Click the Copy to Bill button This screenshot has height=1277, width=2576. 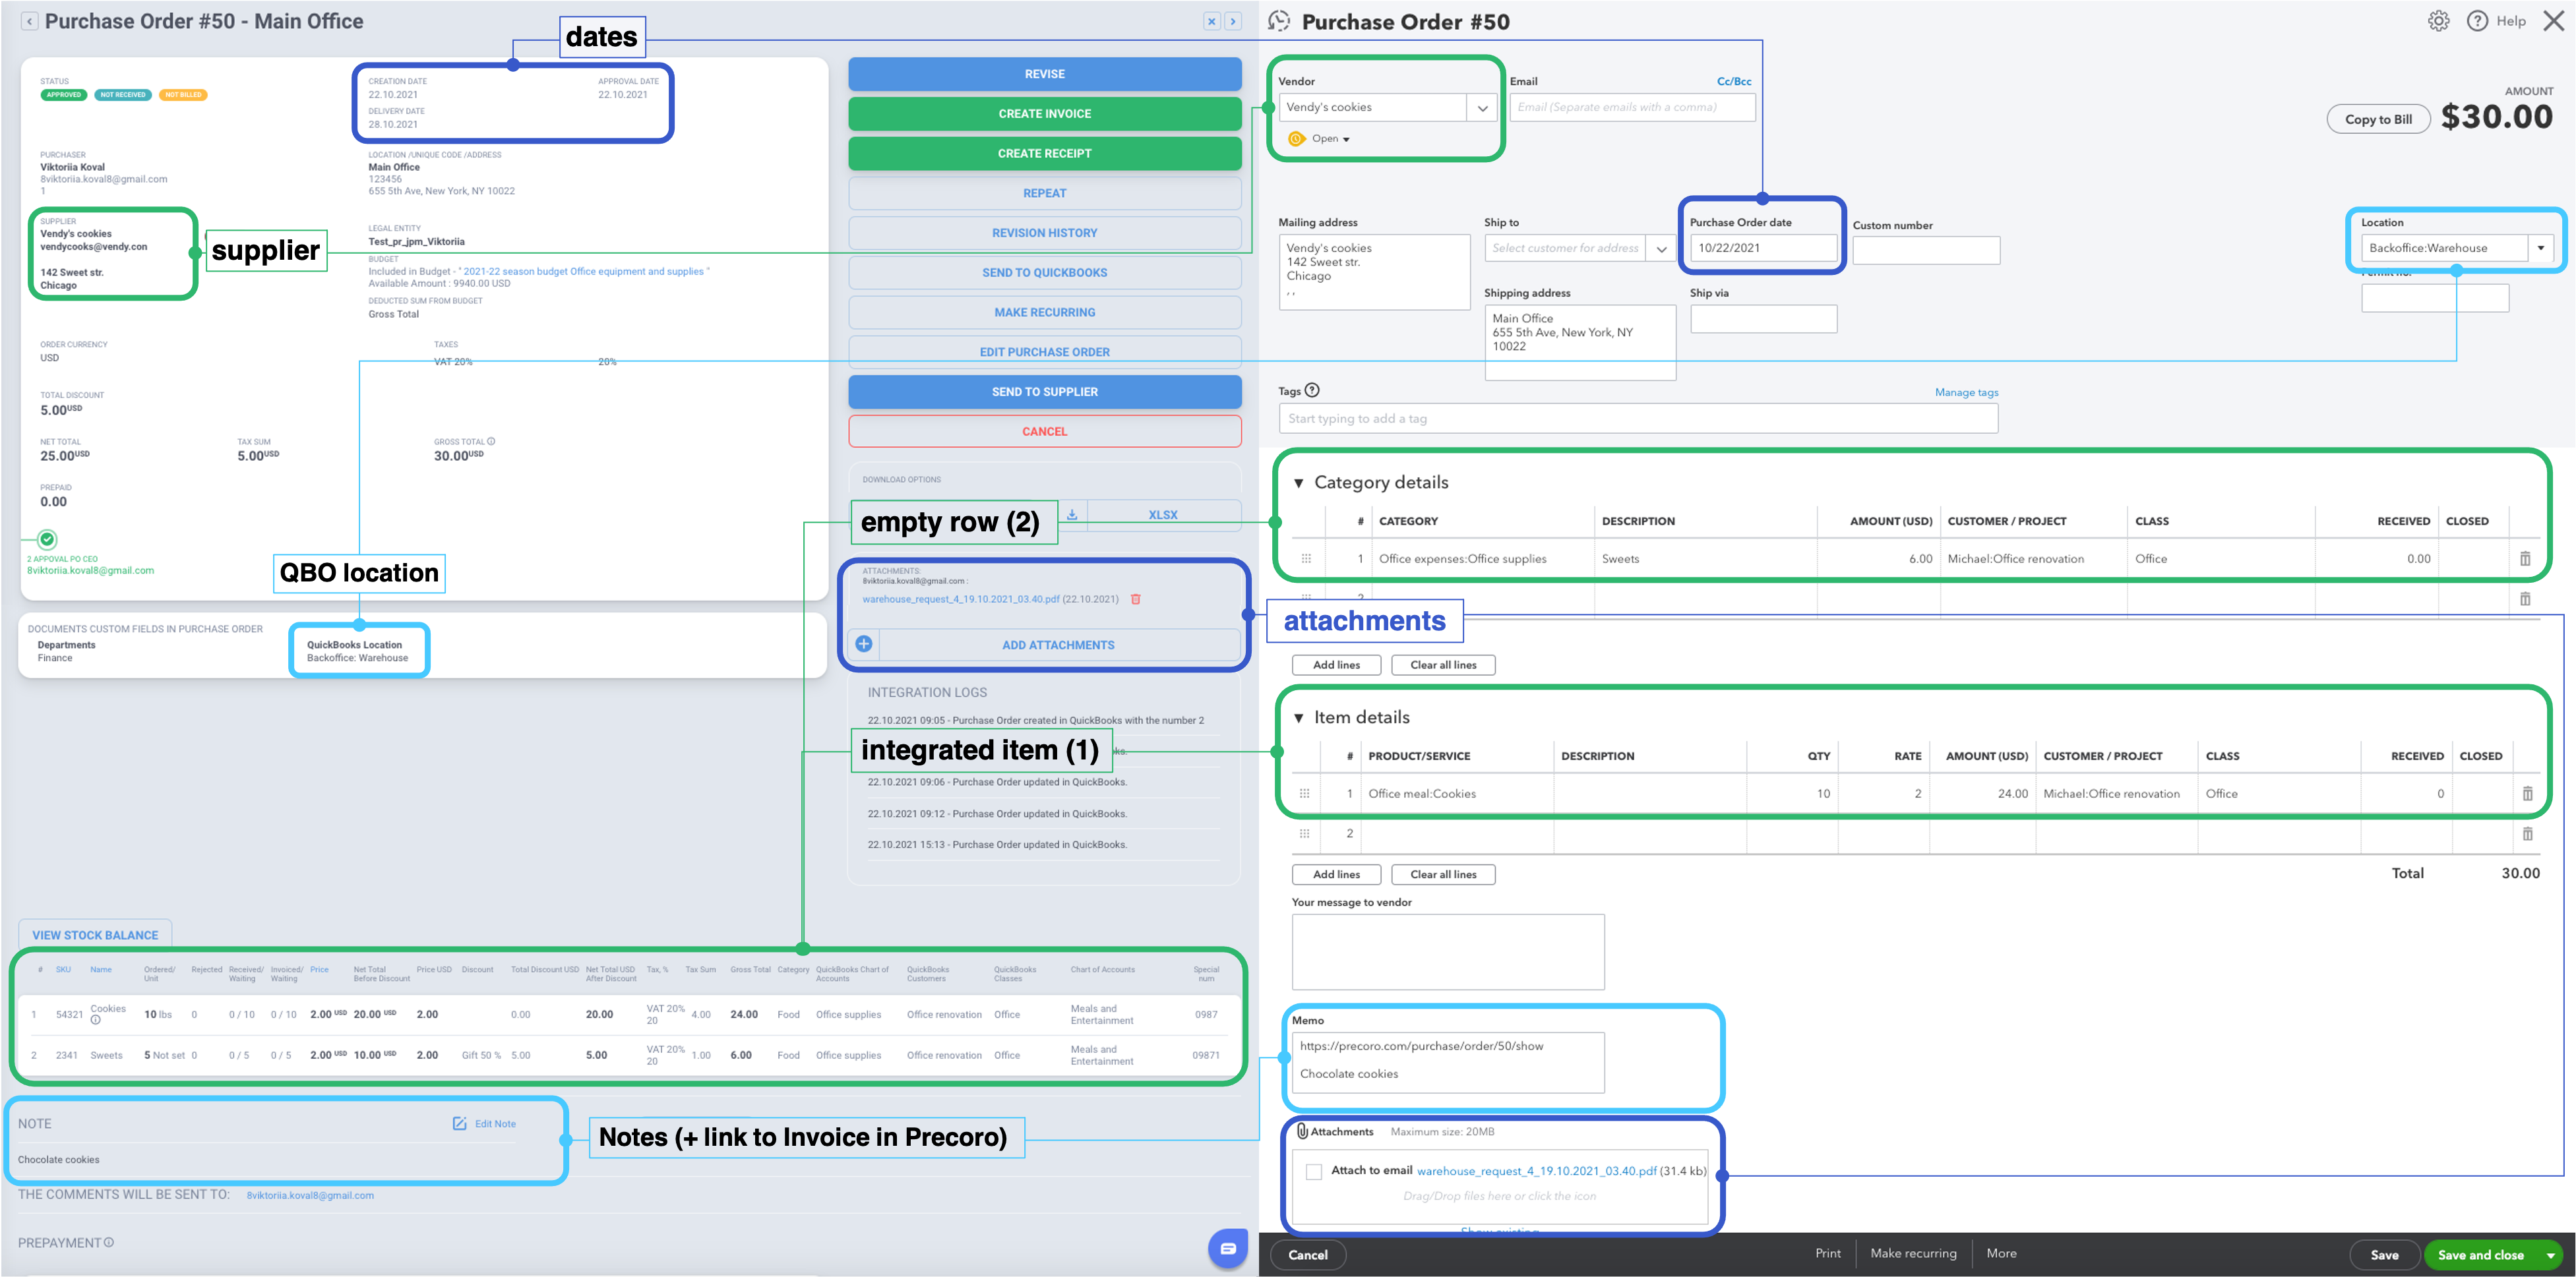[2378, 119]
